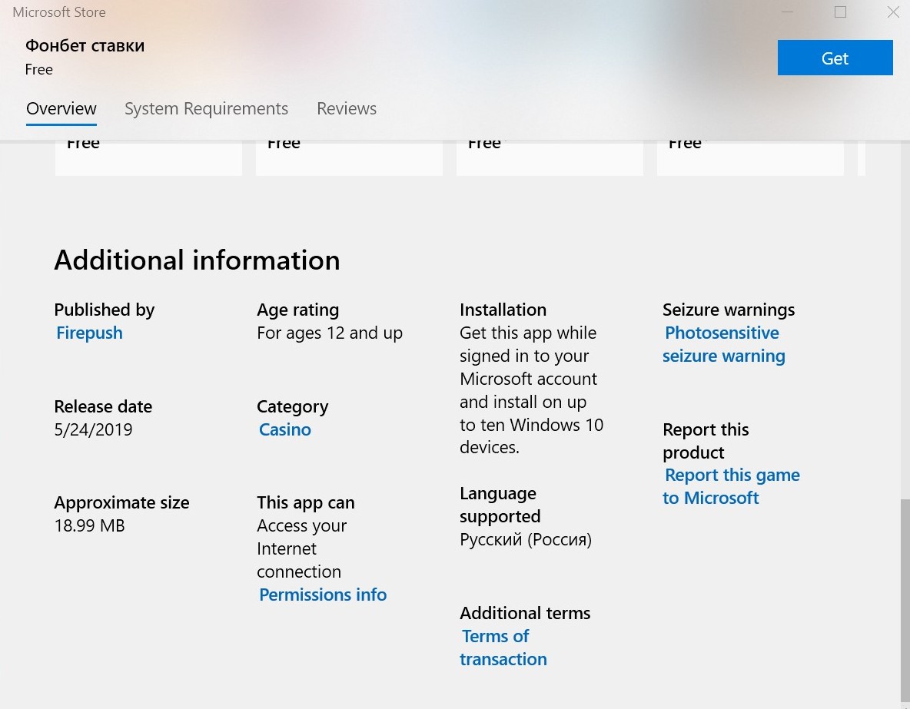
Task: Click the Published by label
Action: pos(105,310)
